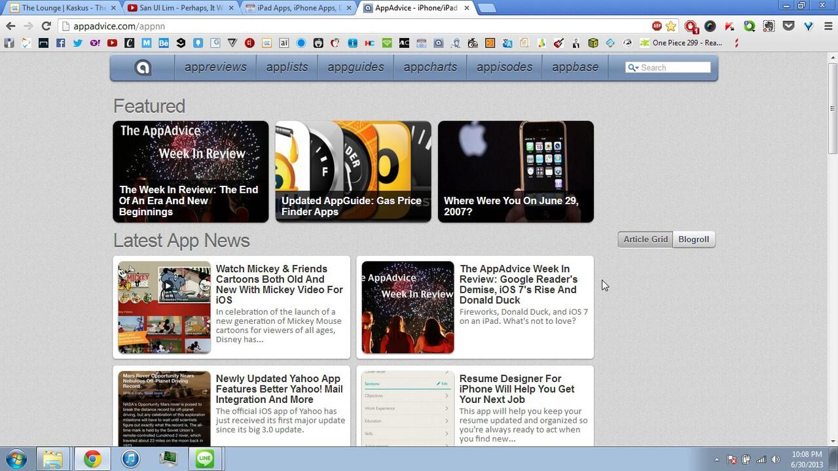Open a new browser tab
Screen dimensions: 838x471
pos(486,8)
